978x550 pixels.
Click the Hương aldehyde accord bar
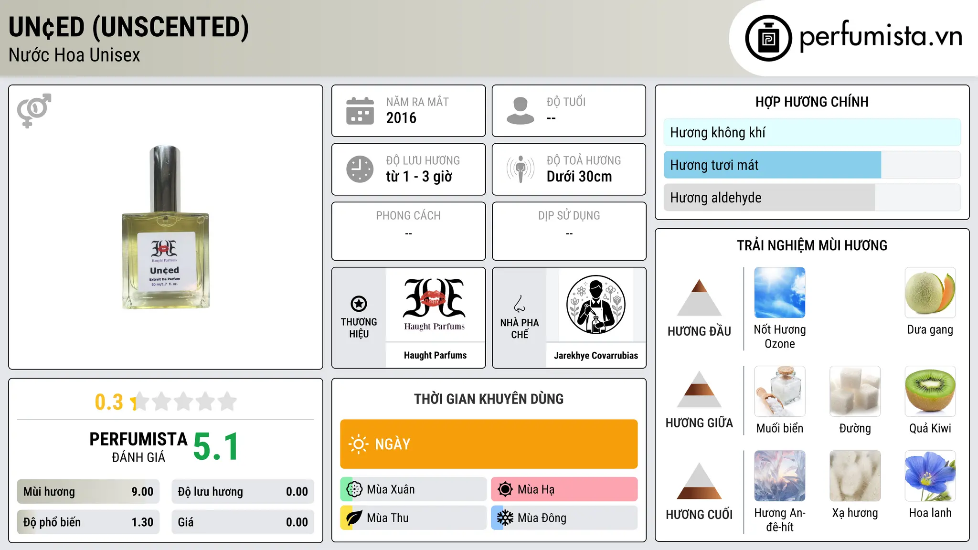pyautogui.click(x=812, y=198)
